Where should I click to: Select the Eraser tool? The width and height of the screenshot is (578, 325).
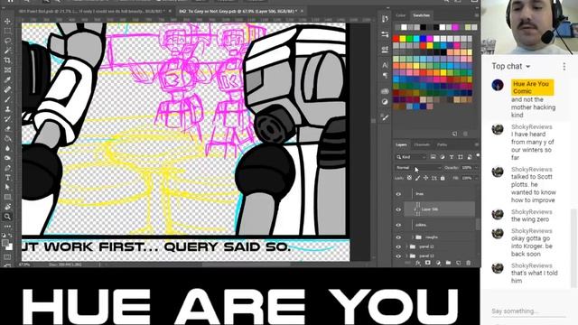click(x=7, y=128)
